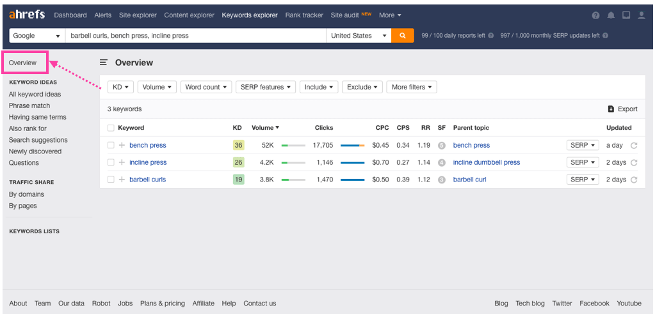Click SERP features badge 3 for barbell curls
655x317 pixels.
(442, 180)
